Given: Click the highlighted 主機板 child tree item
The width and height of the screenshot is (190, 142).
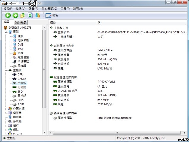Looking at the screenshot, I should 19,83.
